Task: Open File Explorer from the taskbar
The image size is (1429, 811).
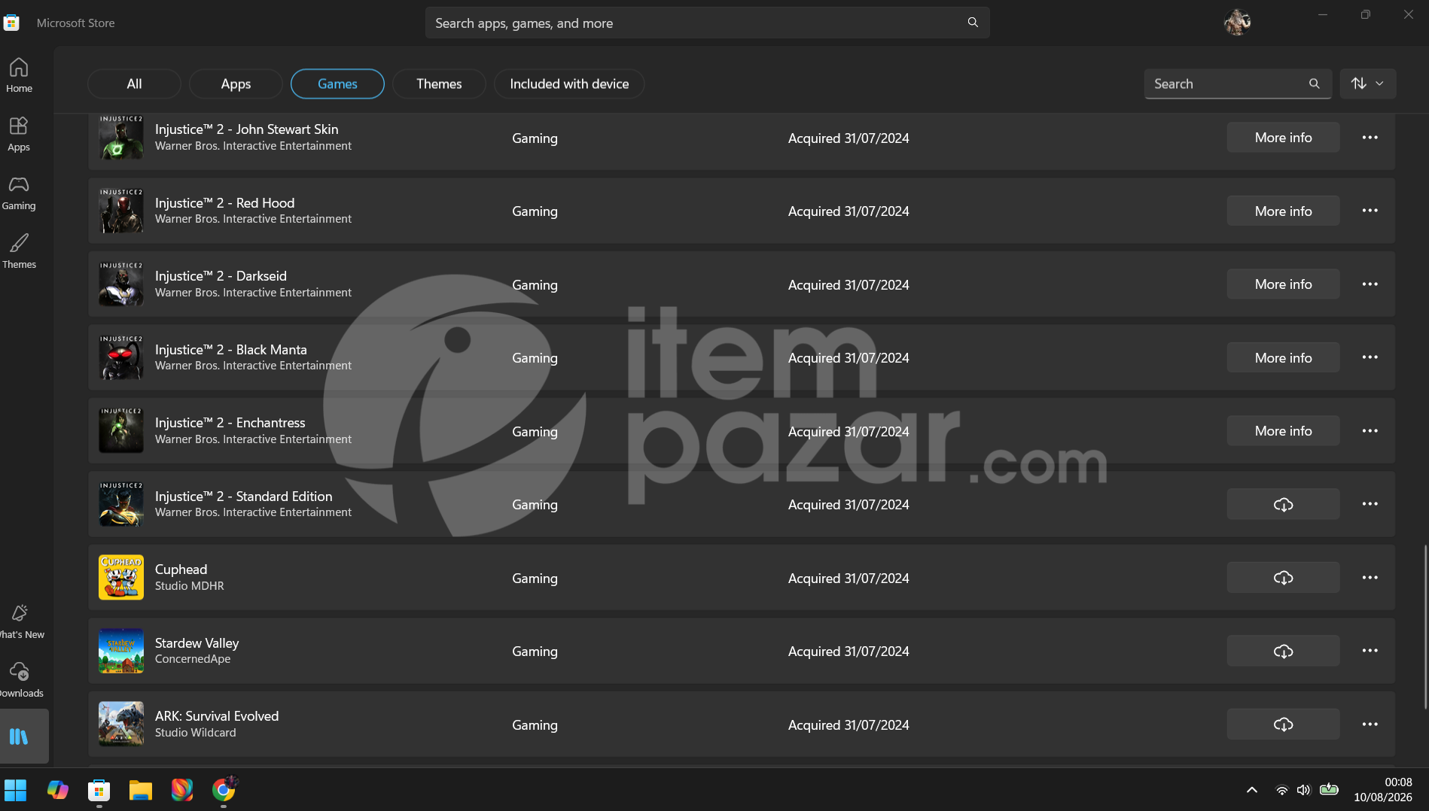Action: click(140, 790)
